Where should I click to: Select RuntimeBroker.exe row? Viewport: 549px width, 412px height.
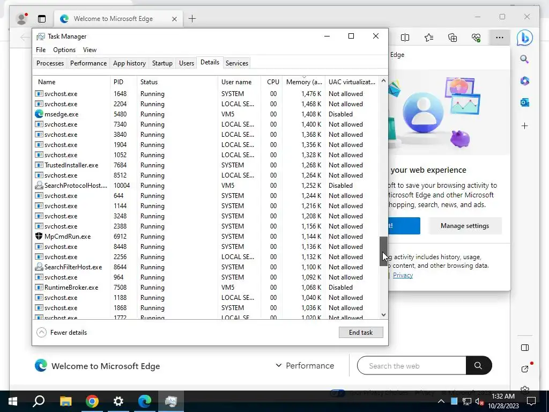coord(206,288)
